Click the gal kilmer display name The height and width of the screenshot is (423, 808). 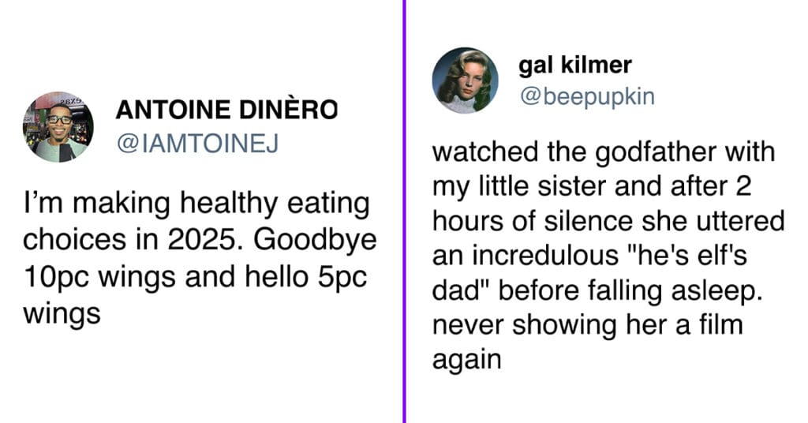click(575, 66)
